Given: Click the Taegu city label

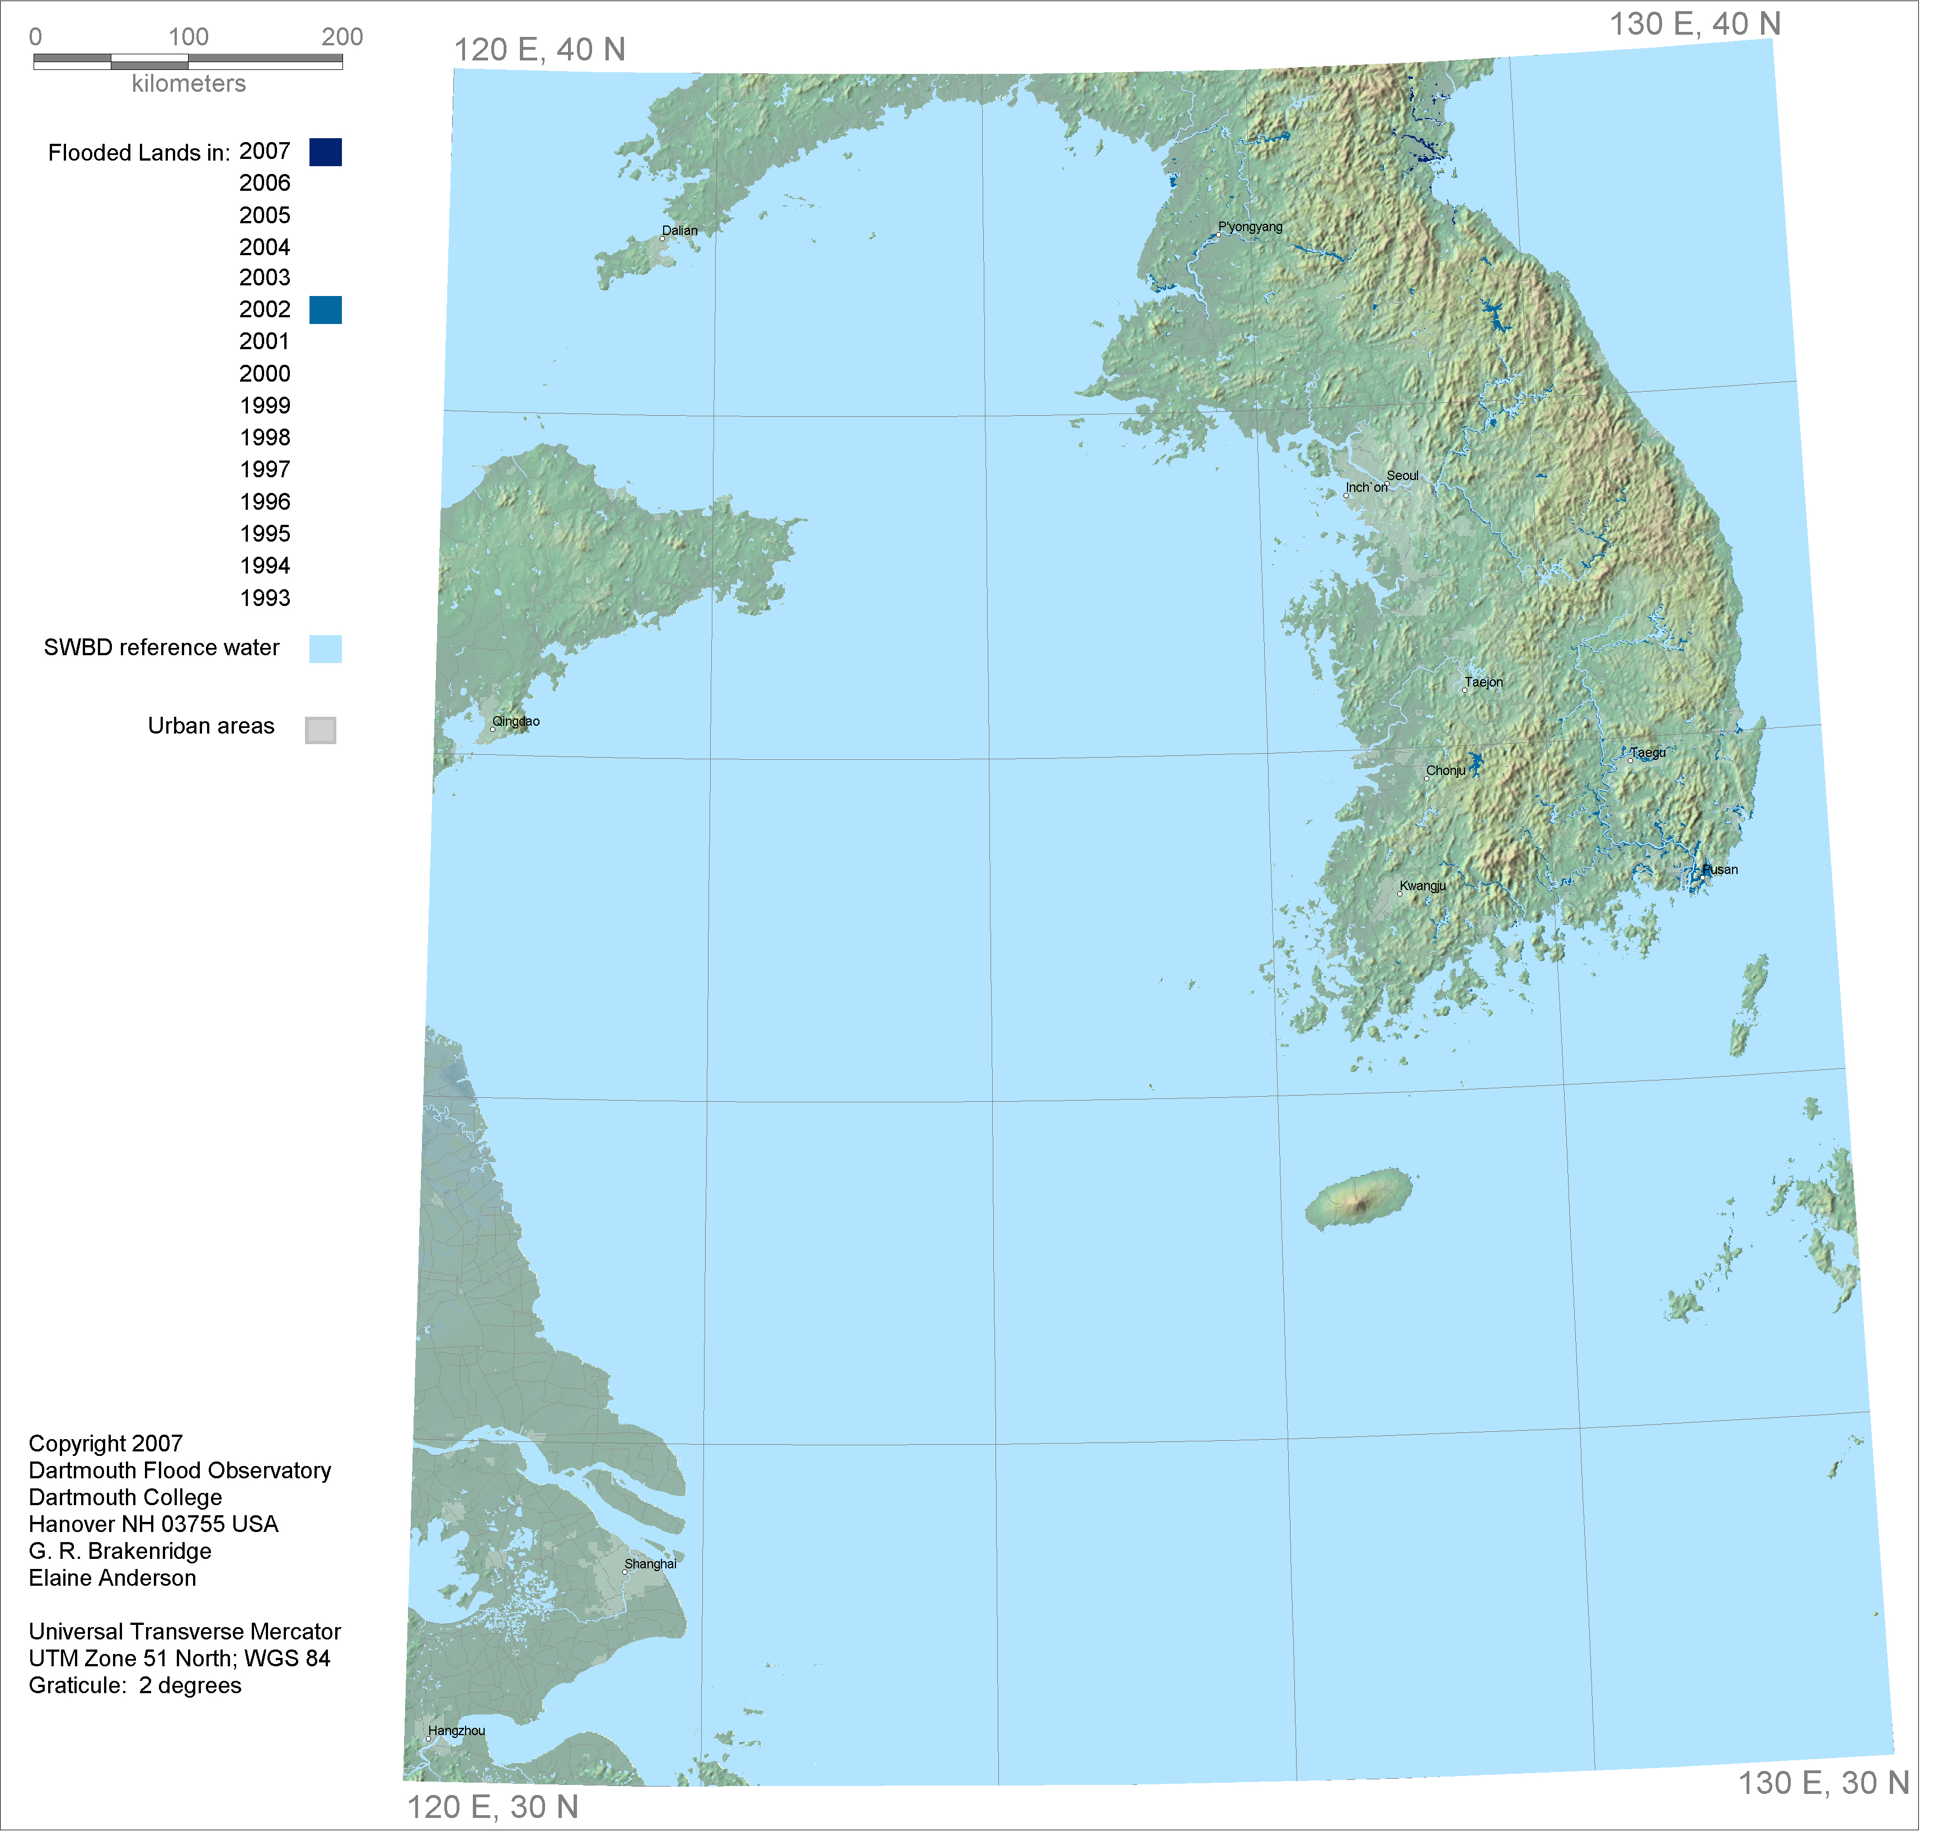Looking at the screenshot, I should [x=1648, y=753].
